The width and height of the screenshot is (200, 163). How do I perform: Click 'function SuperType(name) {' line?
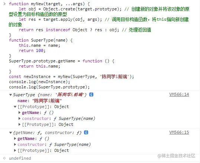[x=41, y=40]
